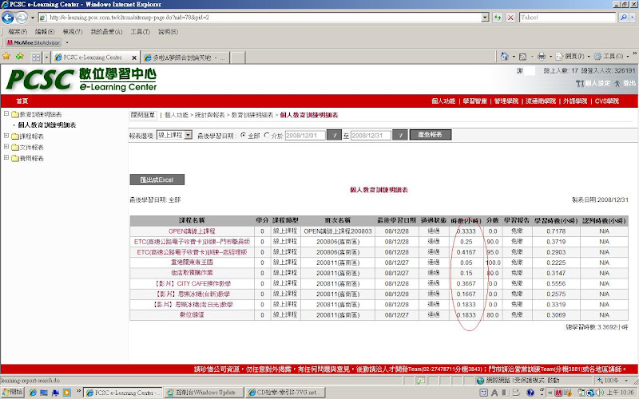Click the calendar picker after 2008/12/31 field
The image size is (639, 399).
pos(400,135)
